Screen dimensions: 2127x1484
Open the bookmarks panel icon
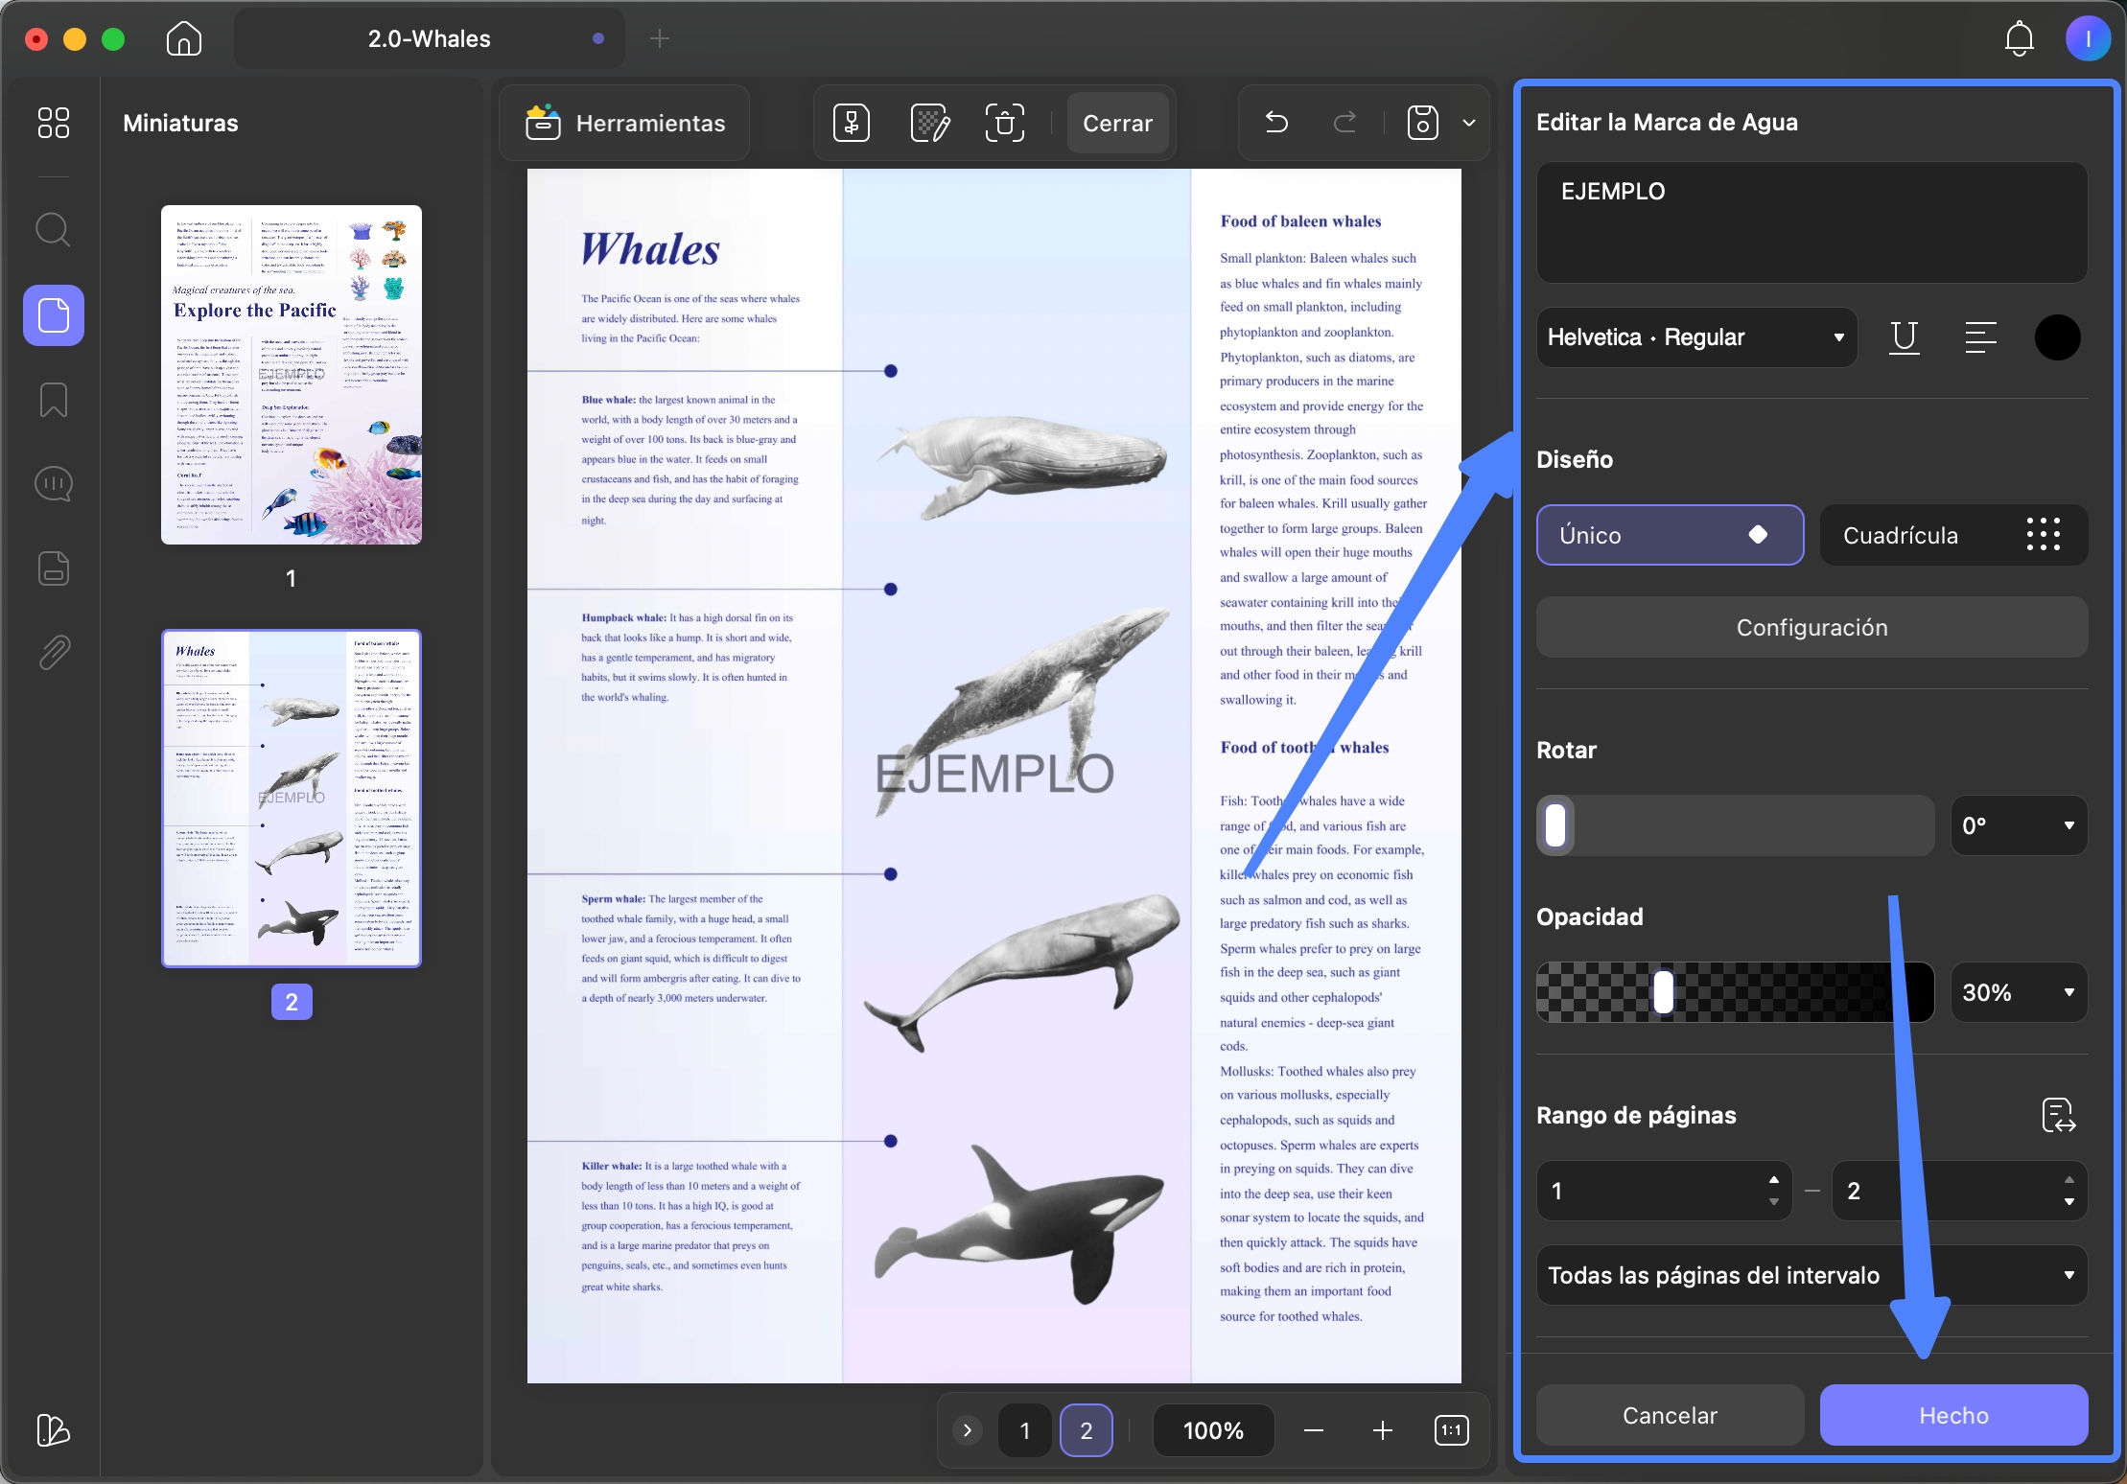click(54, 400)
